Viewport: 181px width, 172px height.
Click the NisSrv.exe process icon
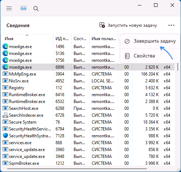pos(5,81)
